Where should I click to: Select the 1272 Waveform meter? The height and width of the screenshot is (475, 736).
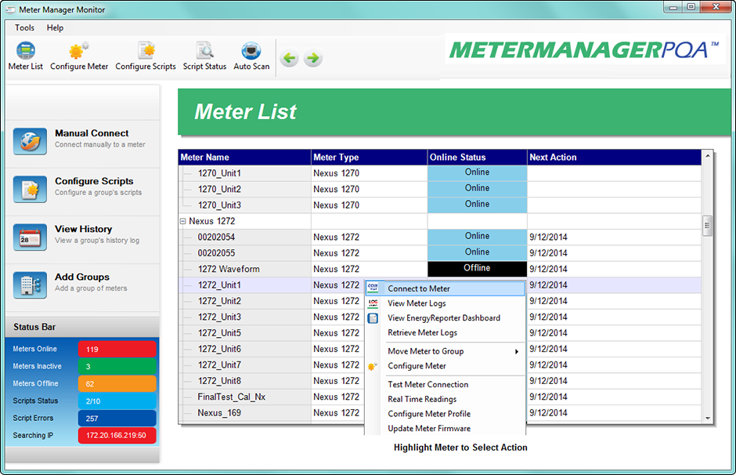[x=440, y=269]
